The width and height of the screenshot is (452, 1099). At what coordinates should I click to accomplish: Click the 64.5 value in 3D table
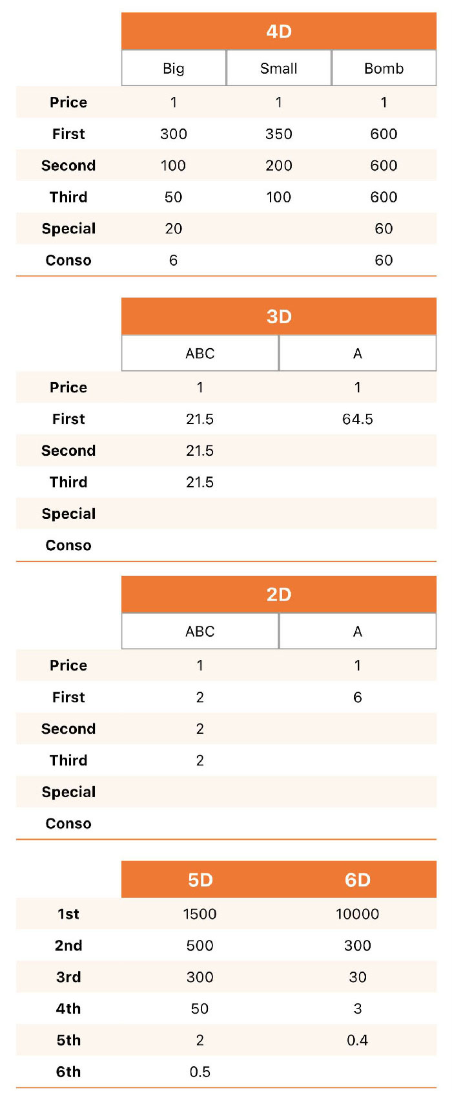[x=358, y=419]
